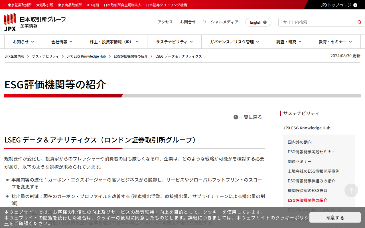Open 大阪取引所 in top bar
This screenshot has width=365, height=228.
coord(45,5)
